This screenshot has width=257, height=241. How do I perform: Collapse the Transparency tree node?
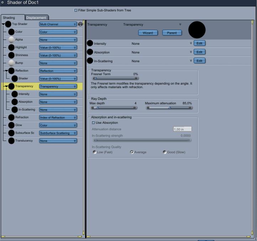[6, 86]
